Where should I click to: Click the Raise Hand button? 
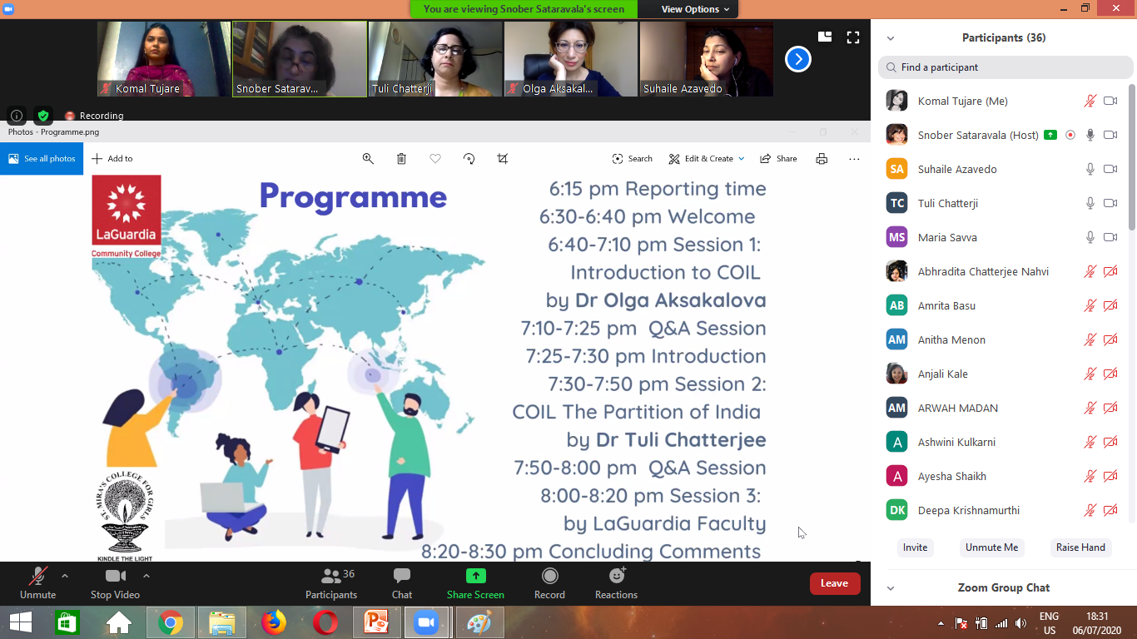(1080, 547)
